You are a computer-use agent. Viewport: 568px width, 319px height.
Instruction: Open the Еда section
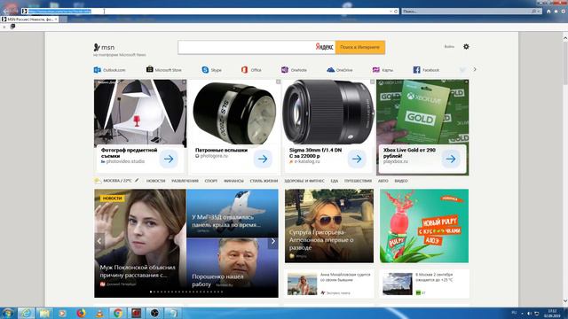pyautogui.click(x=335, y=181)
